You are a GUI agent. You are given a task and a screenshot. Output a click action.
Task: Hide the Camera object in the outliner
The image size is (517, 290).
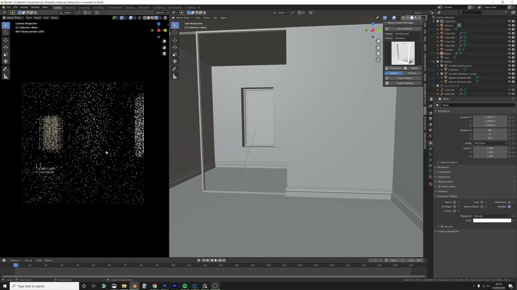pos(509,26)
